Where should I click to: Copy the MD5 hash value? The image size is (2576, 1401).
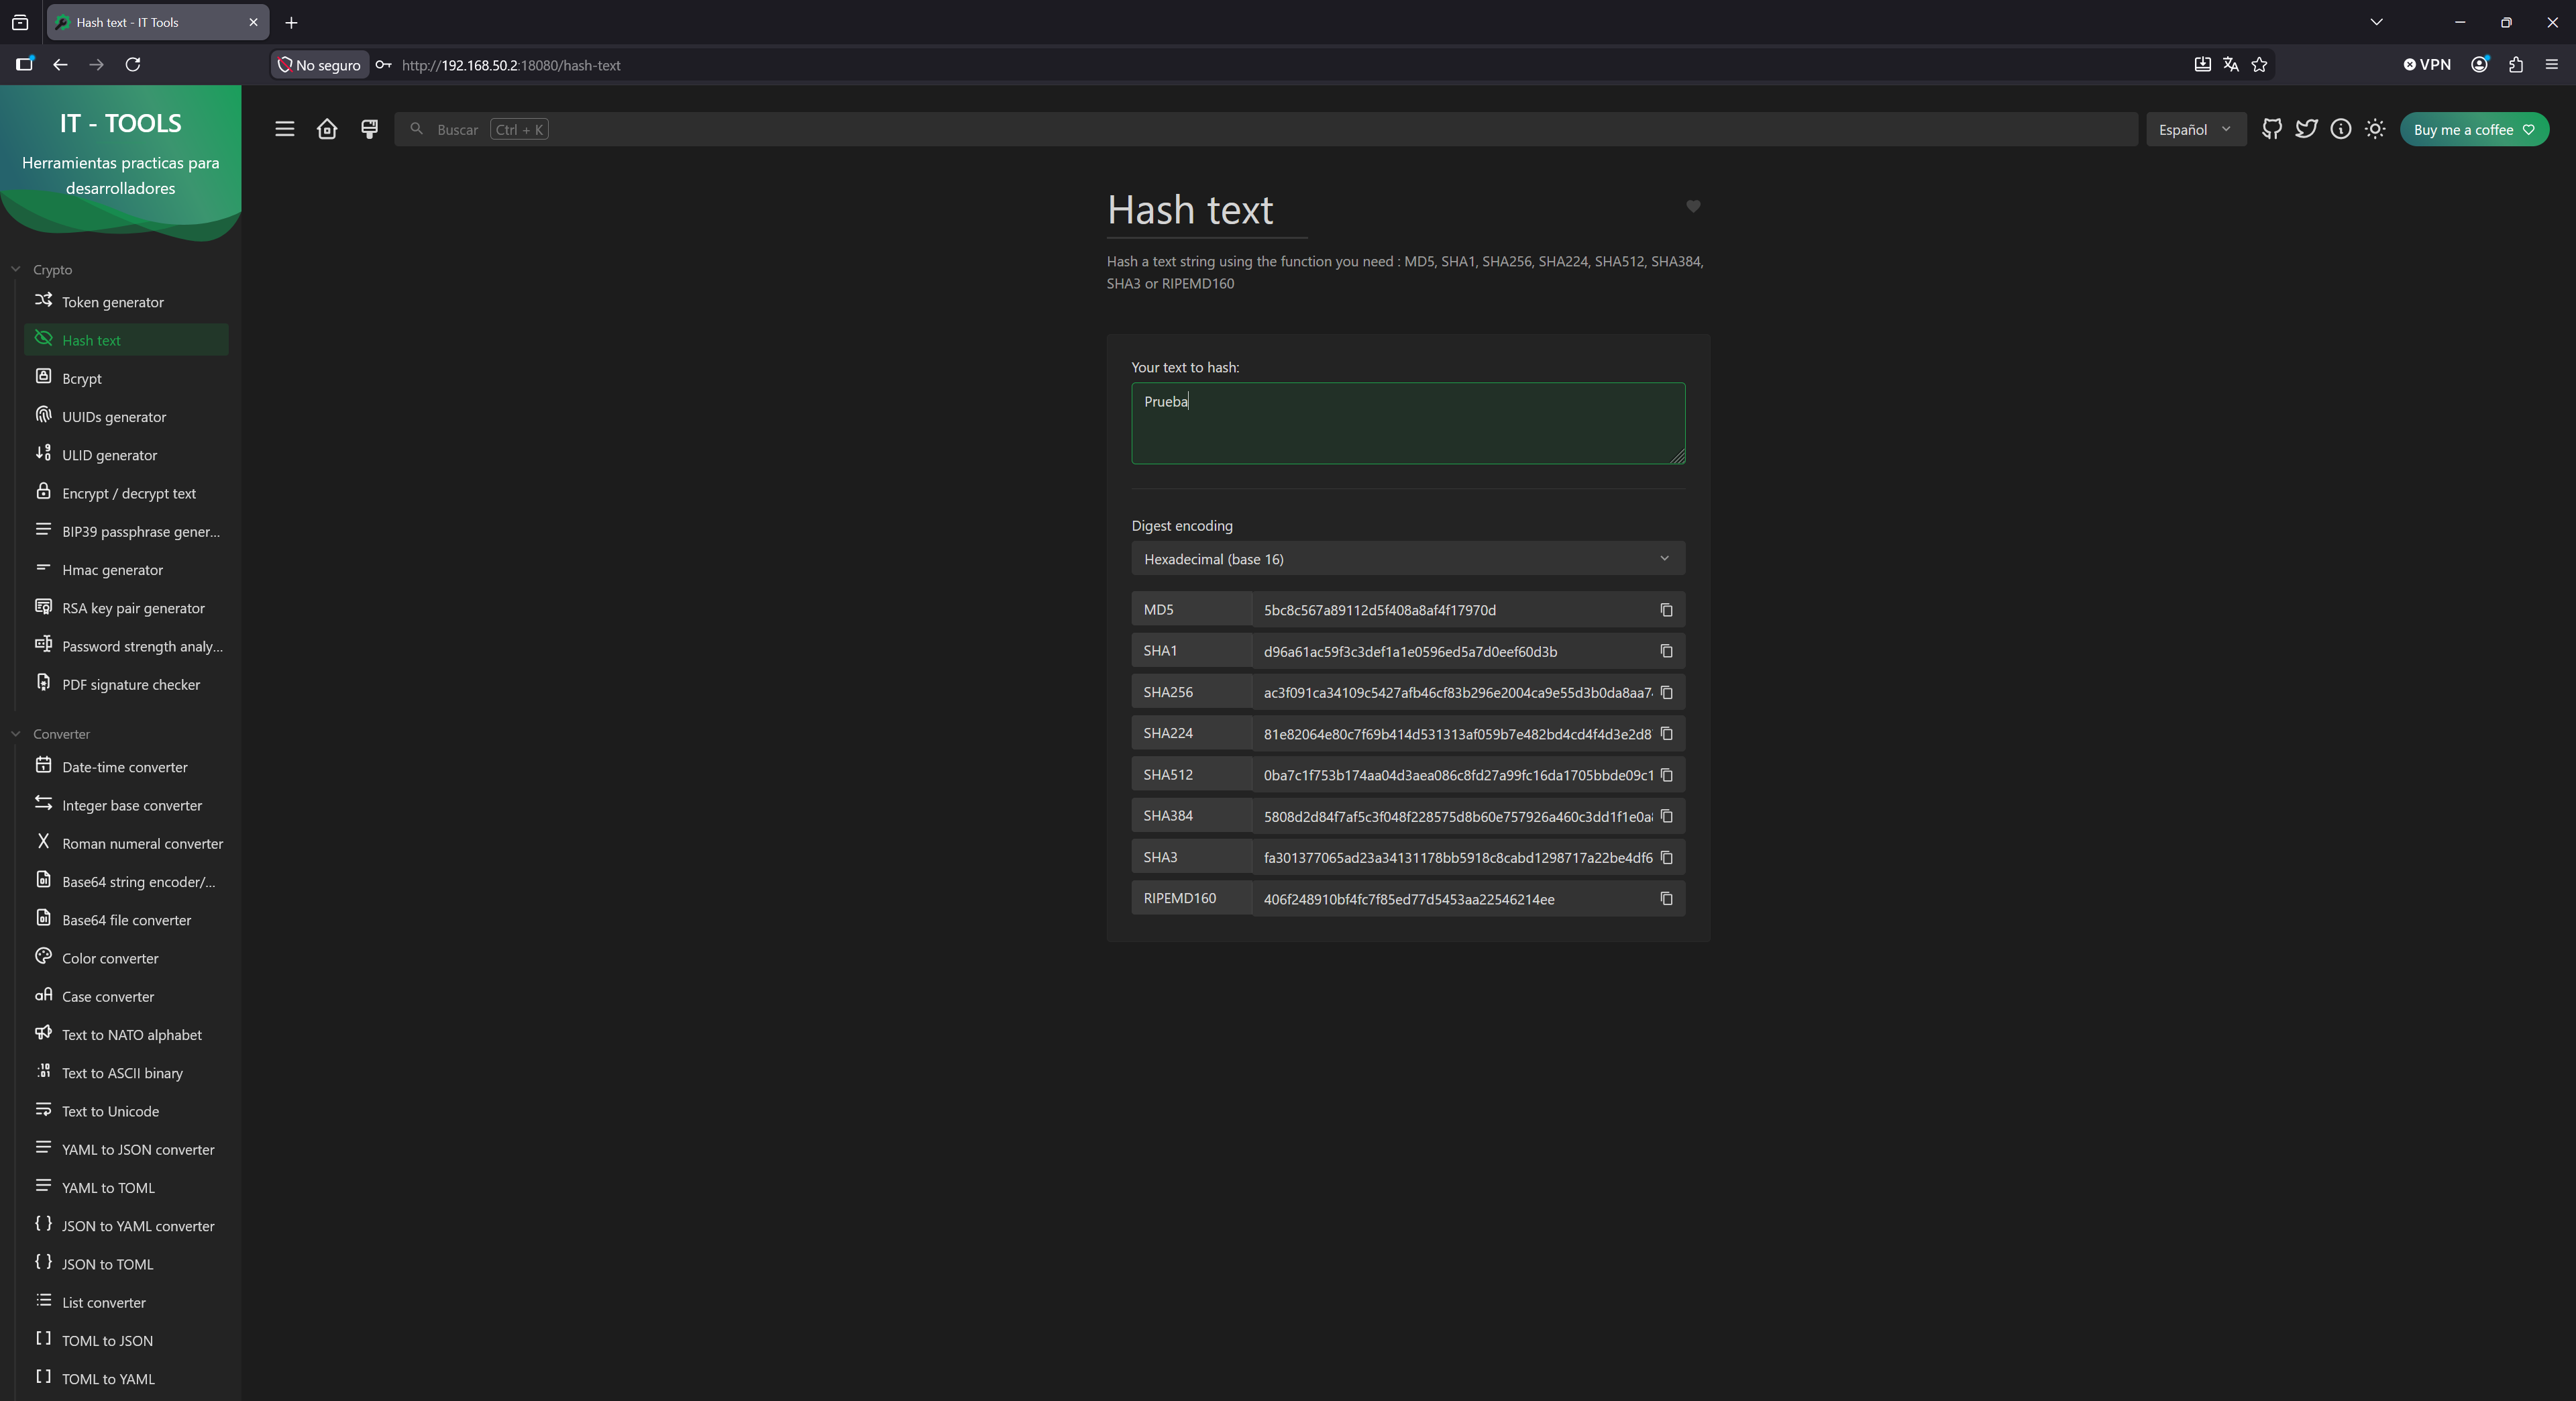pyautogui.click(x=1666, y=610)
